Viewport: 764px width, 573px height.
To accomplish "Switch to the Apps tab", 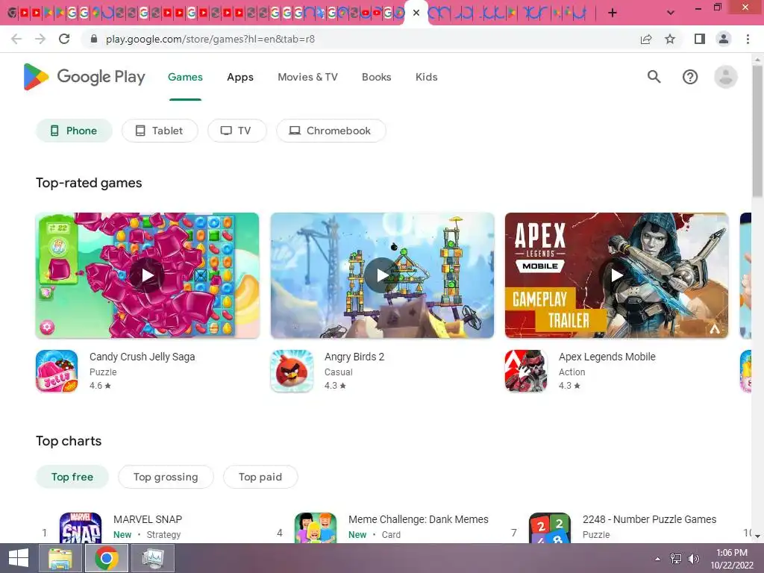I will point(240,77).
